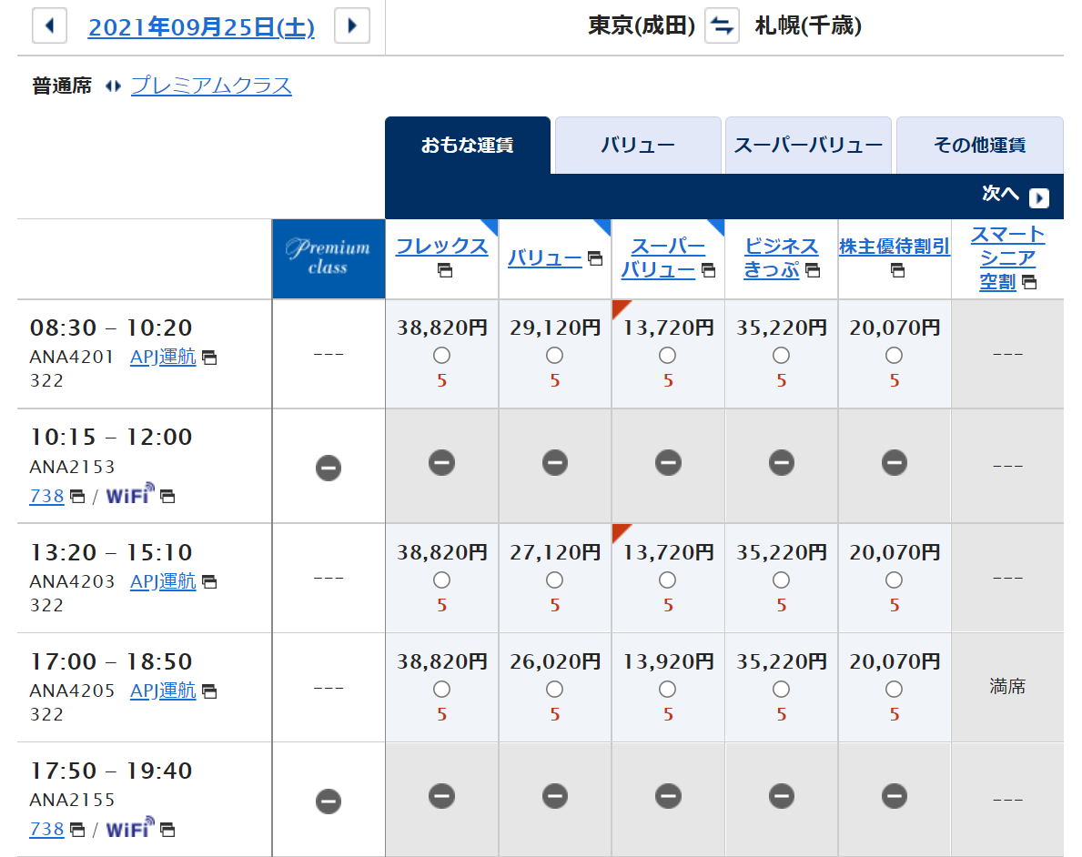Click class switch arrows beside 普通席
The height and width of the screenshot is (857, 1082).
point(113,86)
